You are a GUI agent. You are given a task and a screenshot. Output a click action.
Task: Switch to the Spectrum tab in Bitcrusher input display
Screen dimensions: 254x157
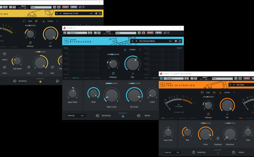click(x=75, y=78)
